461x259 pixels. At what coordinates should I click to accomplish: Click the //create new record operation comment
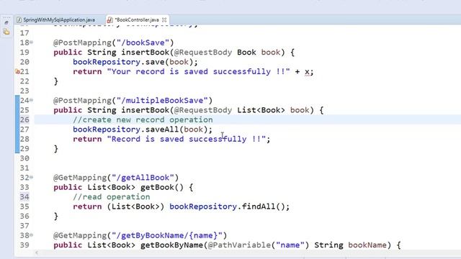(x=143, y=120)
